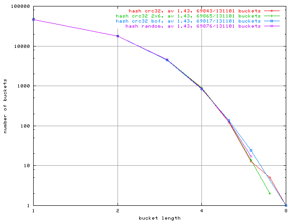
Task: Click the blue legend line sample with square marker
Action: (x=272, y=21)
